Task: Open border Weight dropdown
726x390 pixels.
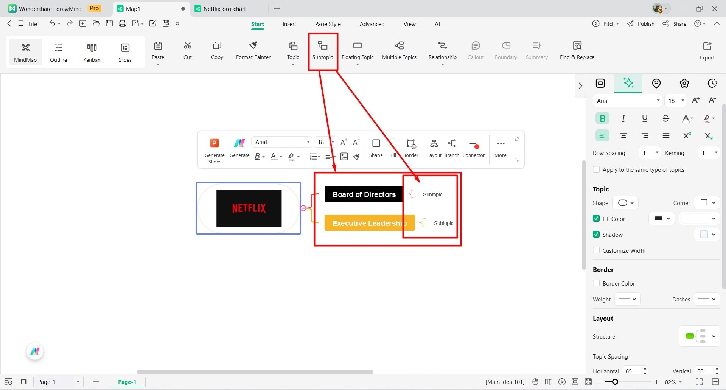Action: [627, 299]
